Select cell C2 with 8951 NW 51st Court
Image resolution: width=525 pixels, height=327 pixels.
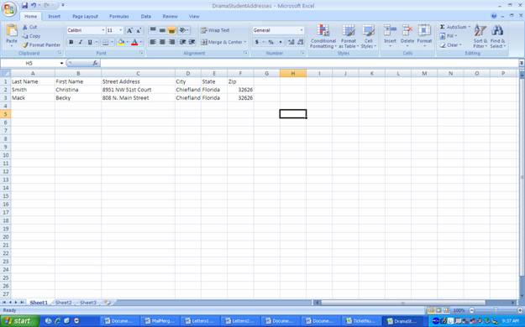[138, 90]
